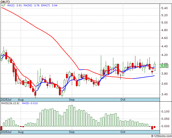The width and height of the screenshot is (172, 138).
Task: Jump to Aug on price chart timeline
Action: click(21, 100)
